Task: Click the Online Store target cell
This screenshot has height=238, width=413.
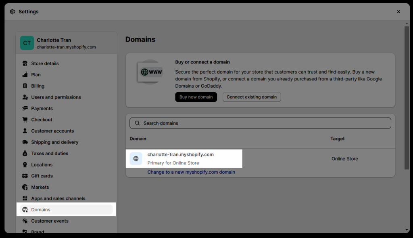Action: pos(344,158)
